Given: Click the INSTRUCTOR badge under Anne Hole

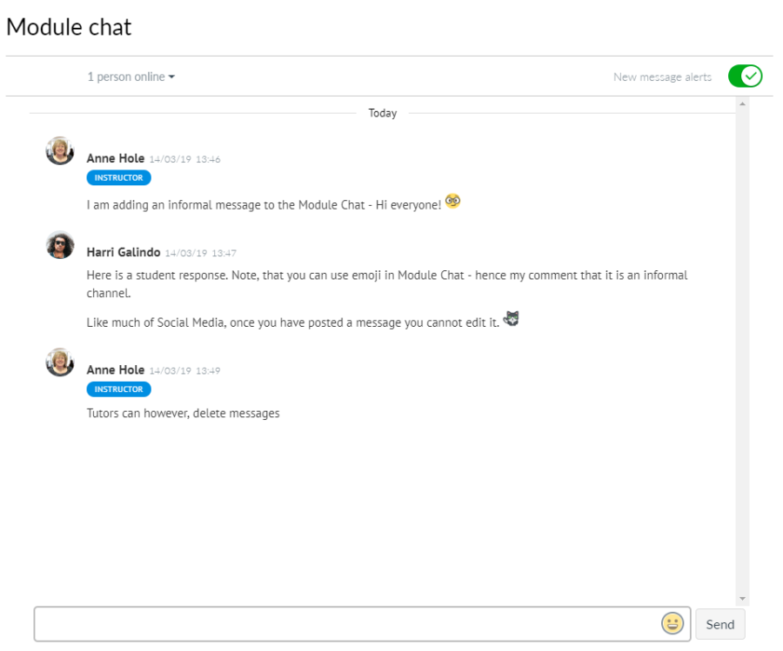Looking at the screenshot, I should coord(118,177).
